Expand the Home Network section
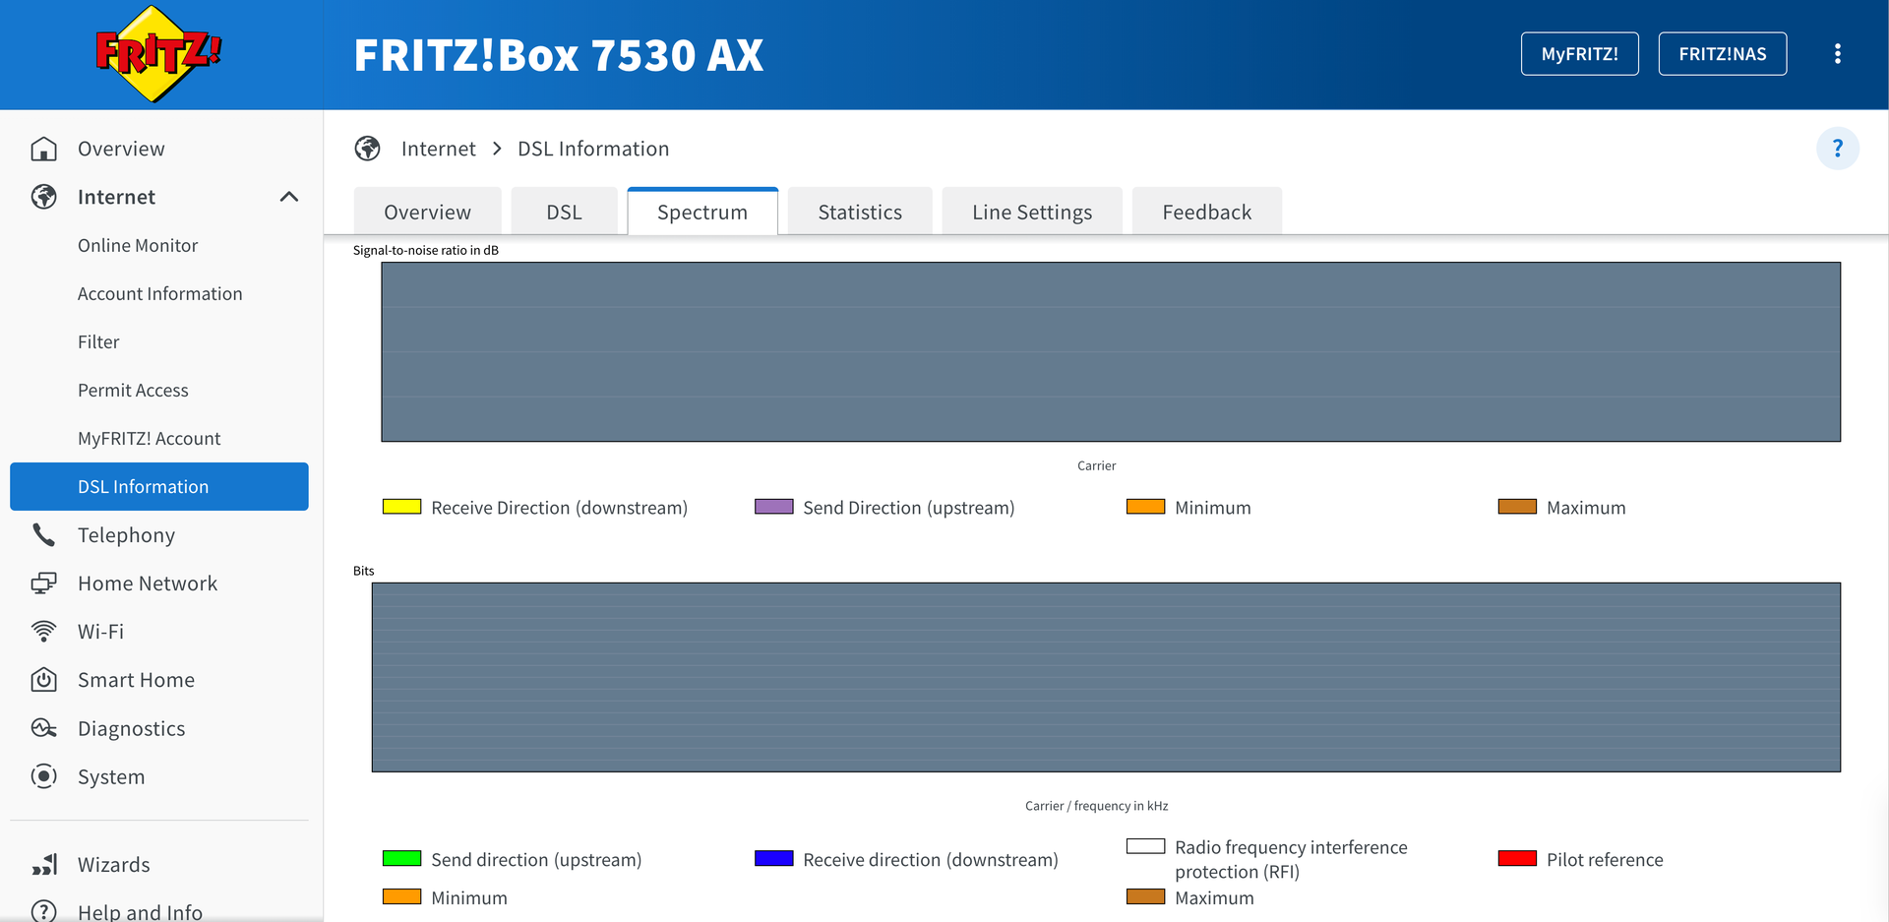Screen dimensions: 1889x922 click(x=148, y=584)
